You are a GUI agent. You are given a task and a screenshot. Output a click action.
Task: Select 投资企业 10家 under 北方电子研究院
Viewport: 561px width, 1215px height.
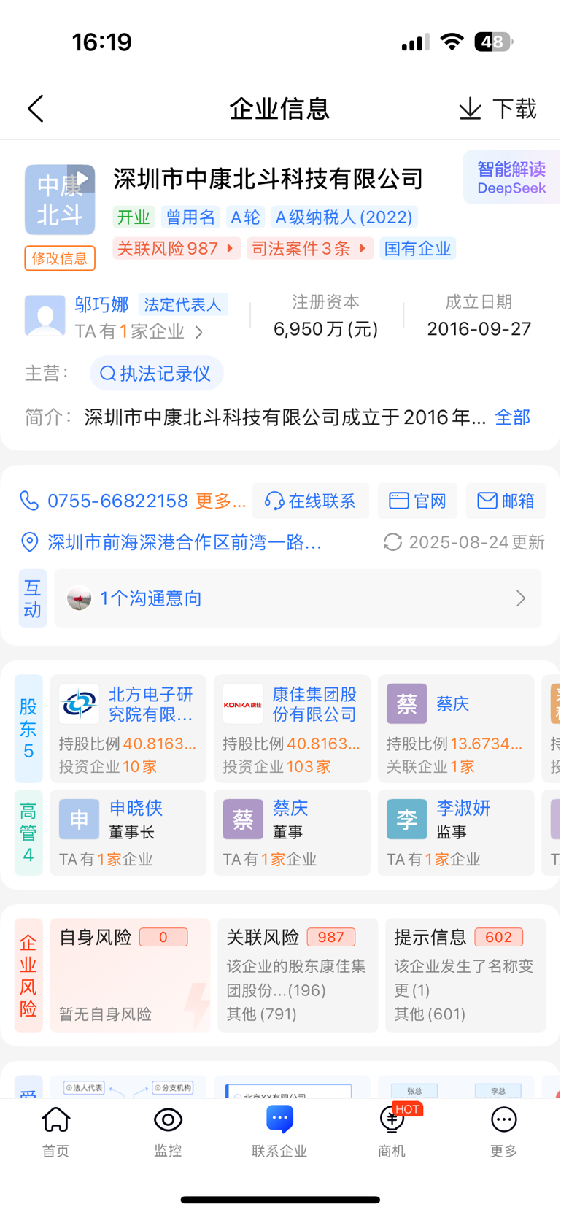click(x=108, y=767)
